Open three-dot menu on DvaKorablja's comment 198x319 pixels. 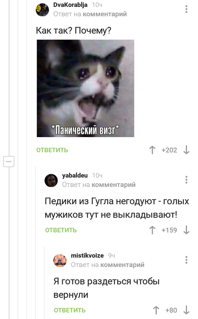click(186, 9)
